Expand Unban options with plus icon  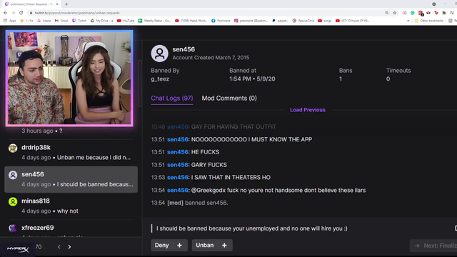tap(224, 246)
